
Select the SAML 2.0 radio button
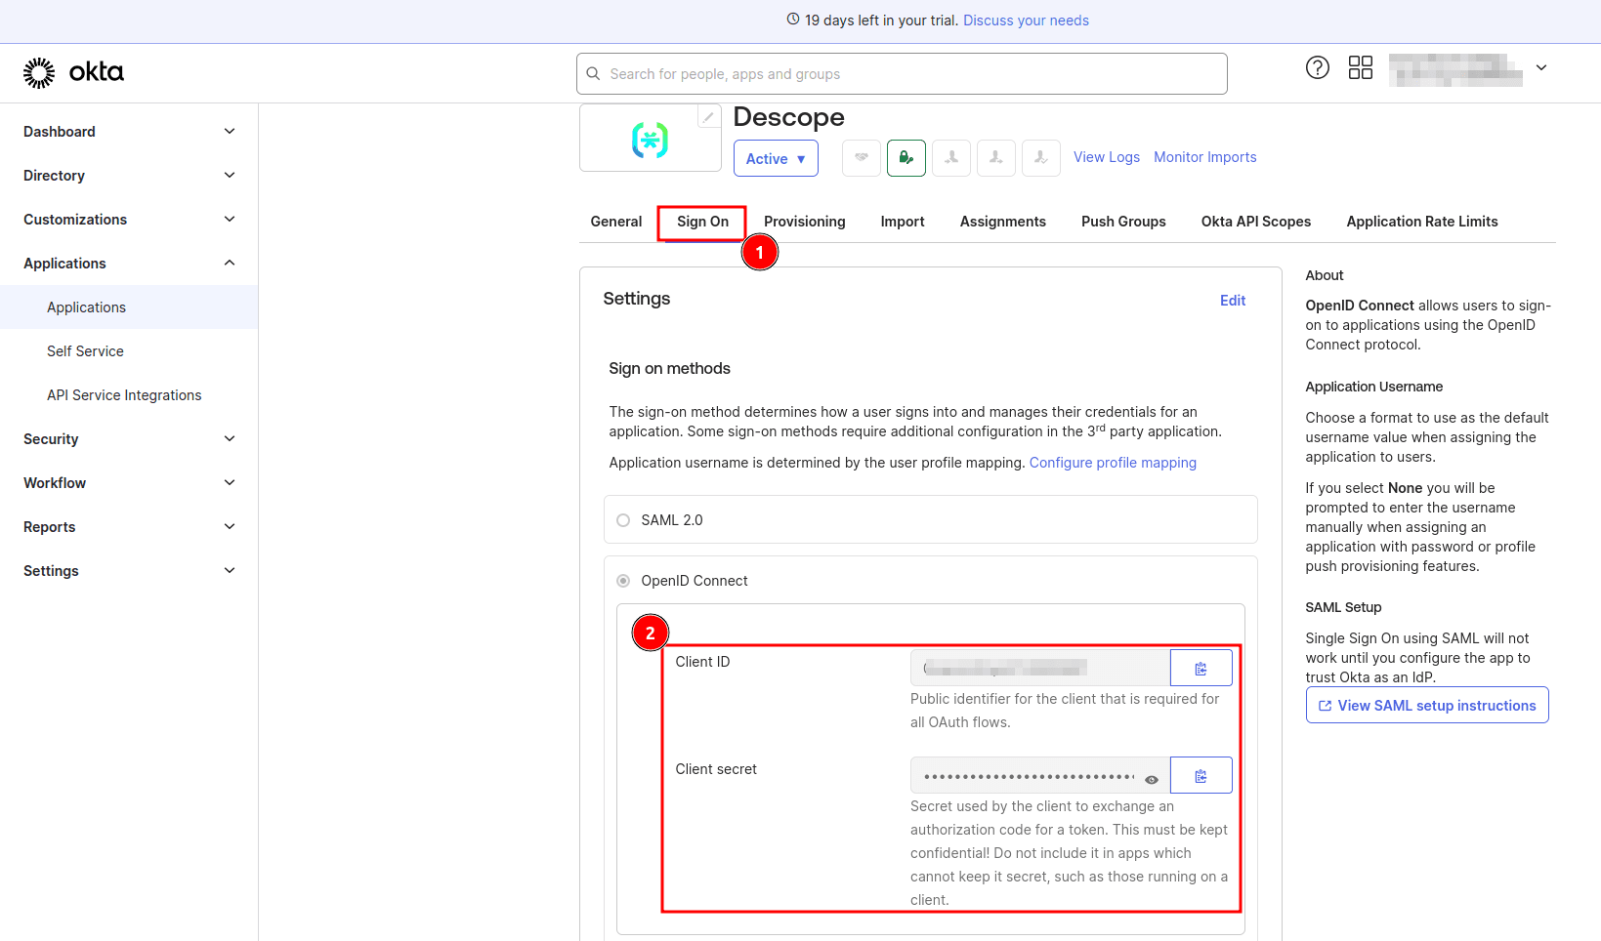tap(623, 520)
